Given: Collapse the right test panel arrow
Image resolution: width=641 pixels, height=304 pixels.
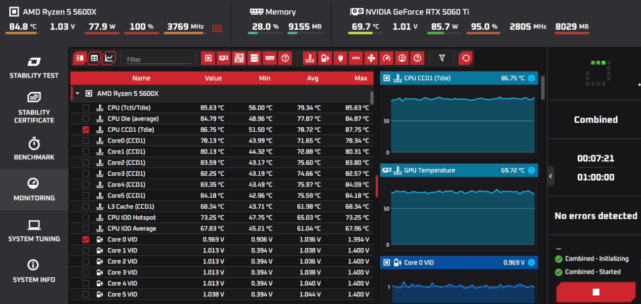Looking at the screenshot, I should click(x=551, y=176).
